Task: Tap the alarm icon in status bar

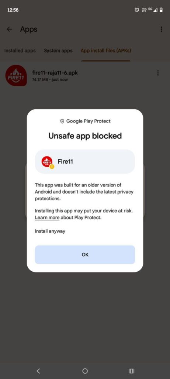Action: (137, 10)
